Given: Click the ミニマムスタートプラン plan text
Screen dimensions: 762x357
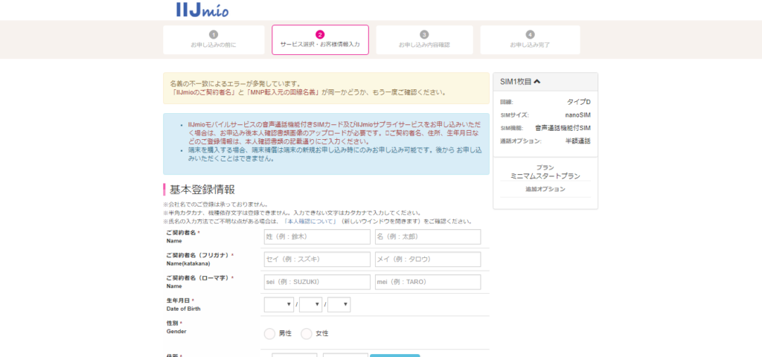Looking at the screenshot, I should [545, 176].
